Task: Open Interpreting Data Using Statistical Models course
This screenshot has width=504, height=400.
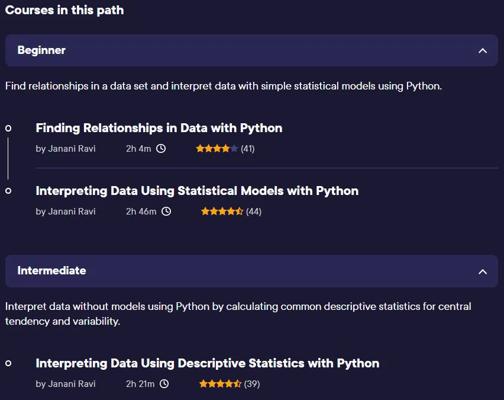Action: (197, 191)
